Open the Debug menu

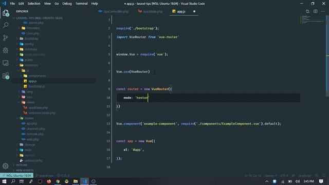(67, 4)
